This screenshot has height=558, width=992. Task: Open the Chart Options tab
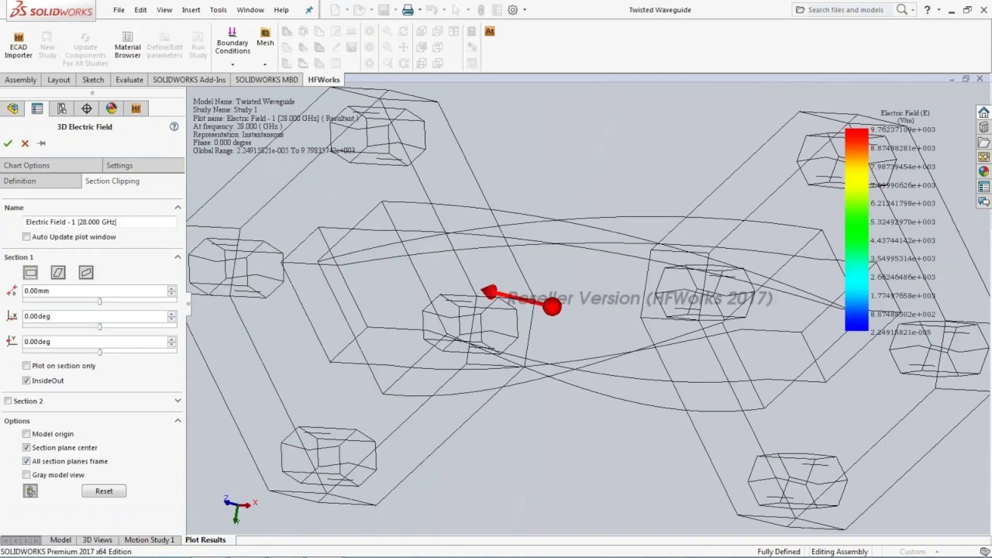[x=51, y=165]
